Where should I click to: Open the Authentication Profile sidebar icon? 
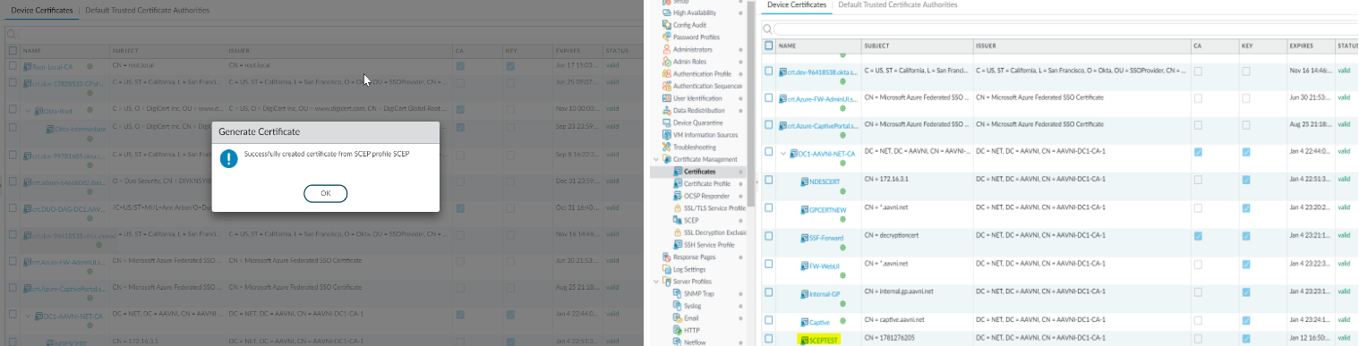click(x=666, y=74)
